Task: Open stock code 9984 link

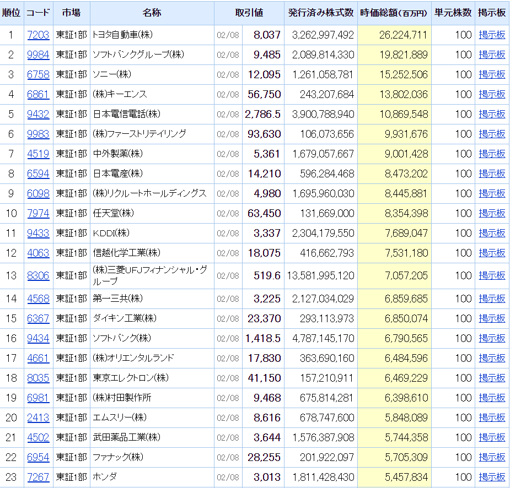Action: click(38, 55)
